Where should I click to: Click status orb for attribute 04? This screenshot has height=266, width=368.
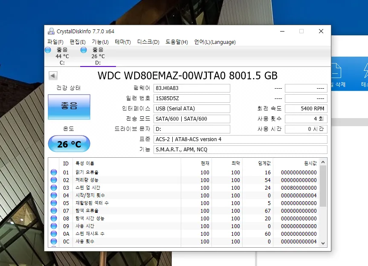click(x=54, y=195)
